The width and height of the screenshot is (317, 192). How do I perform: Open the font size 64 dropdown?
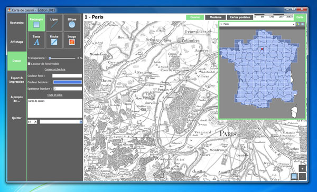[32, 122]
